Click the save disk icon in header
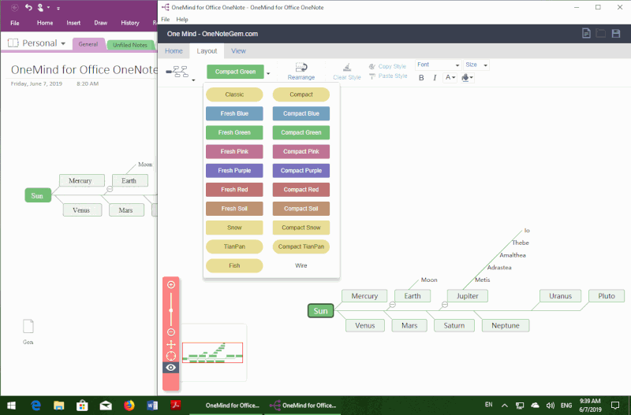Viewport: 631px width, 415px height. tap(616, 33)
